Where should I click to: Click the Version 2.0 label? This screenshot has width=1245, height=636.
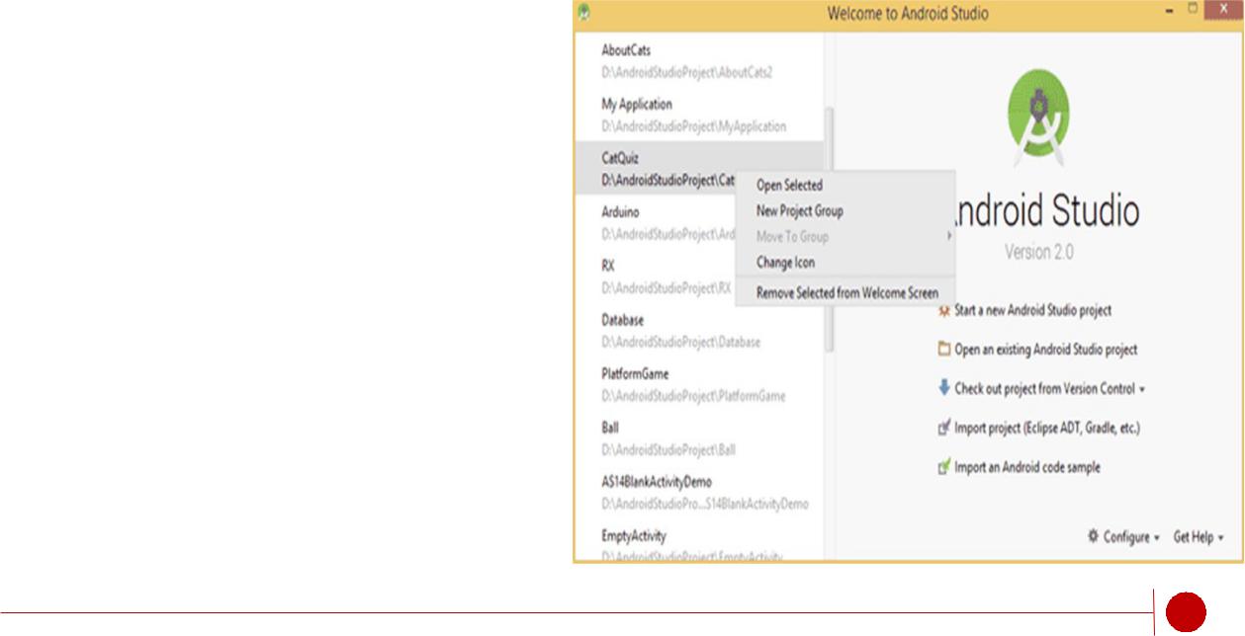(1039, 252)
